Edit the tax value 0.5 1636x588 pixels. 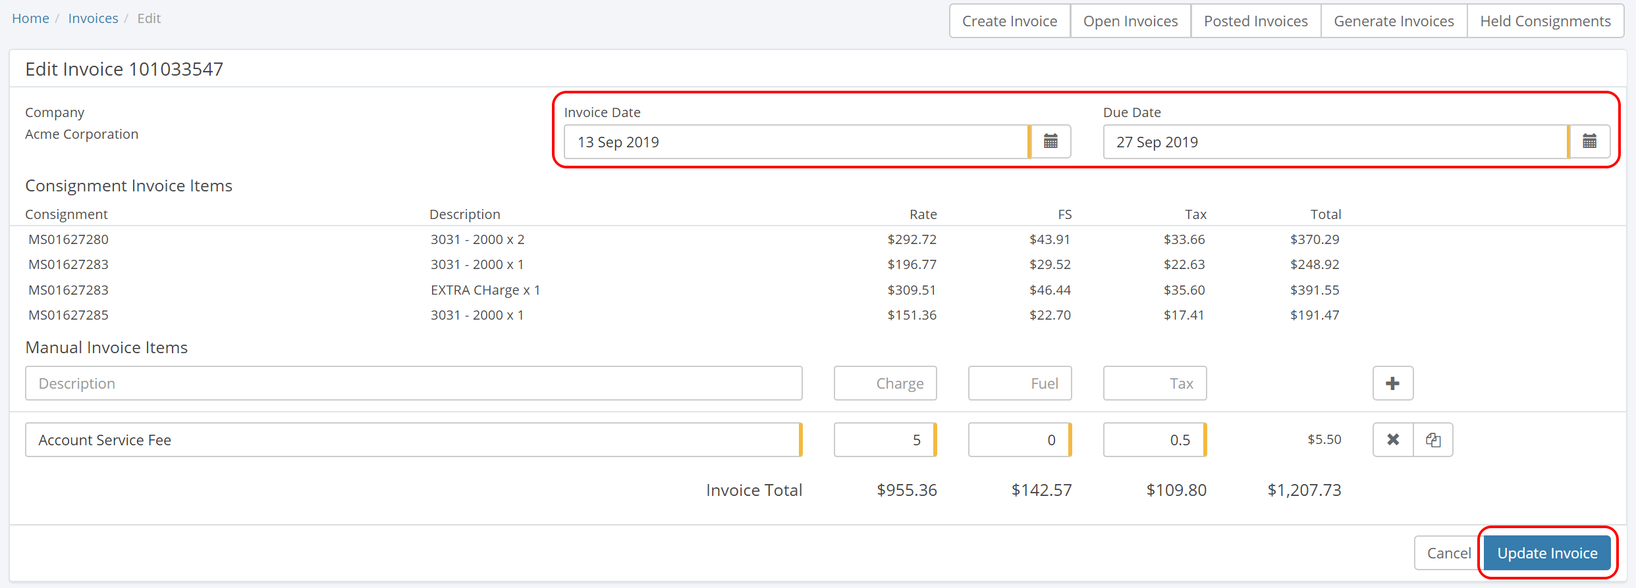click(1155, 439)
